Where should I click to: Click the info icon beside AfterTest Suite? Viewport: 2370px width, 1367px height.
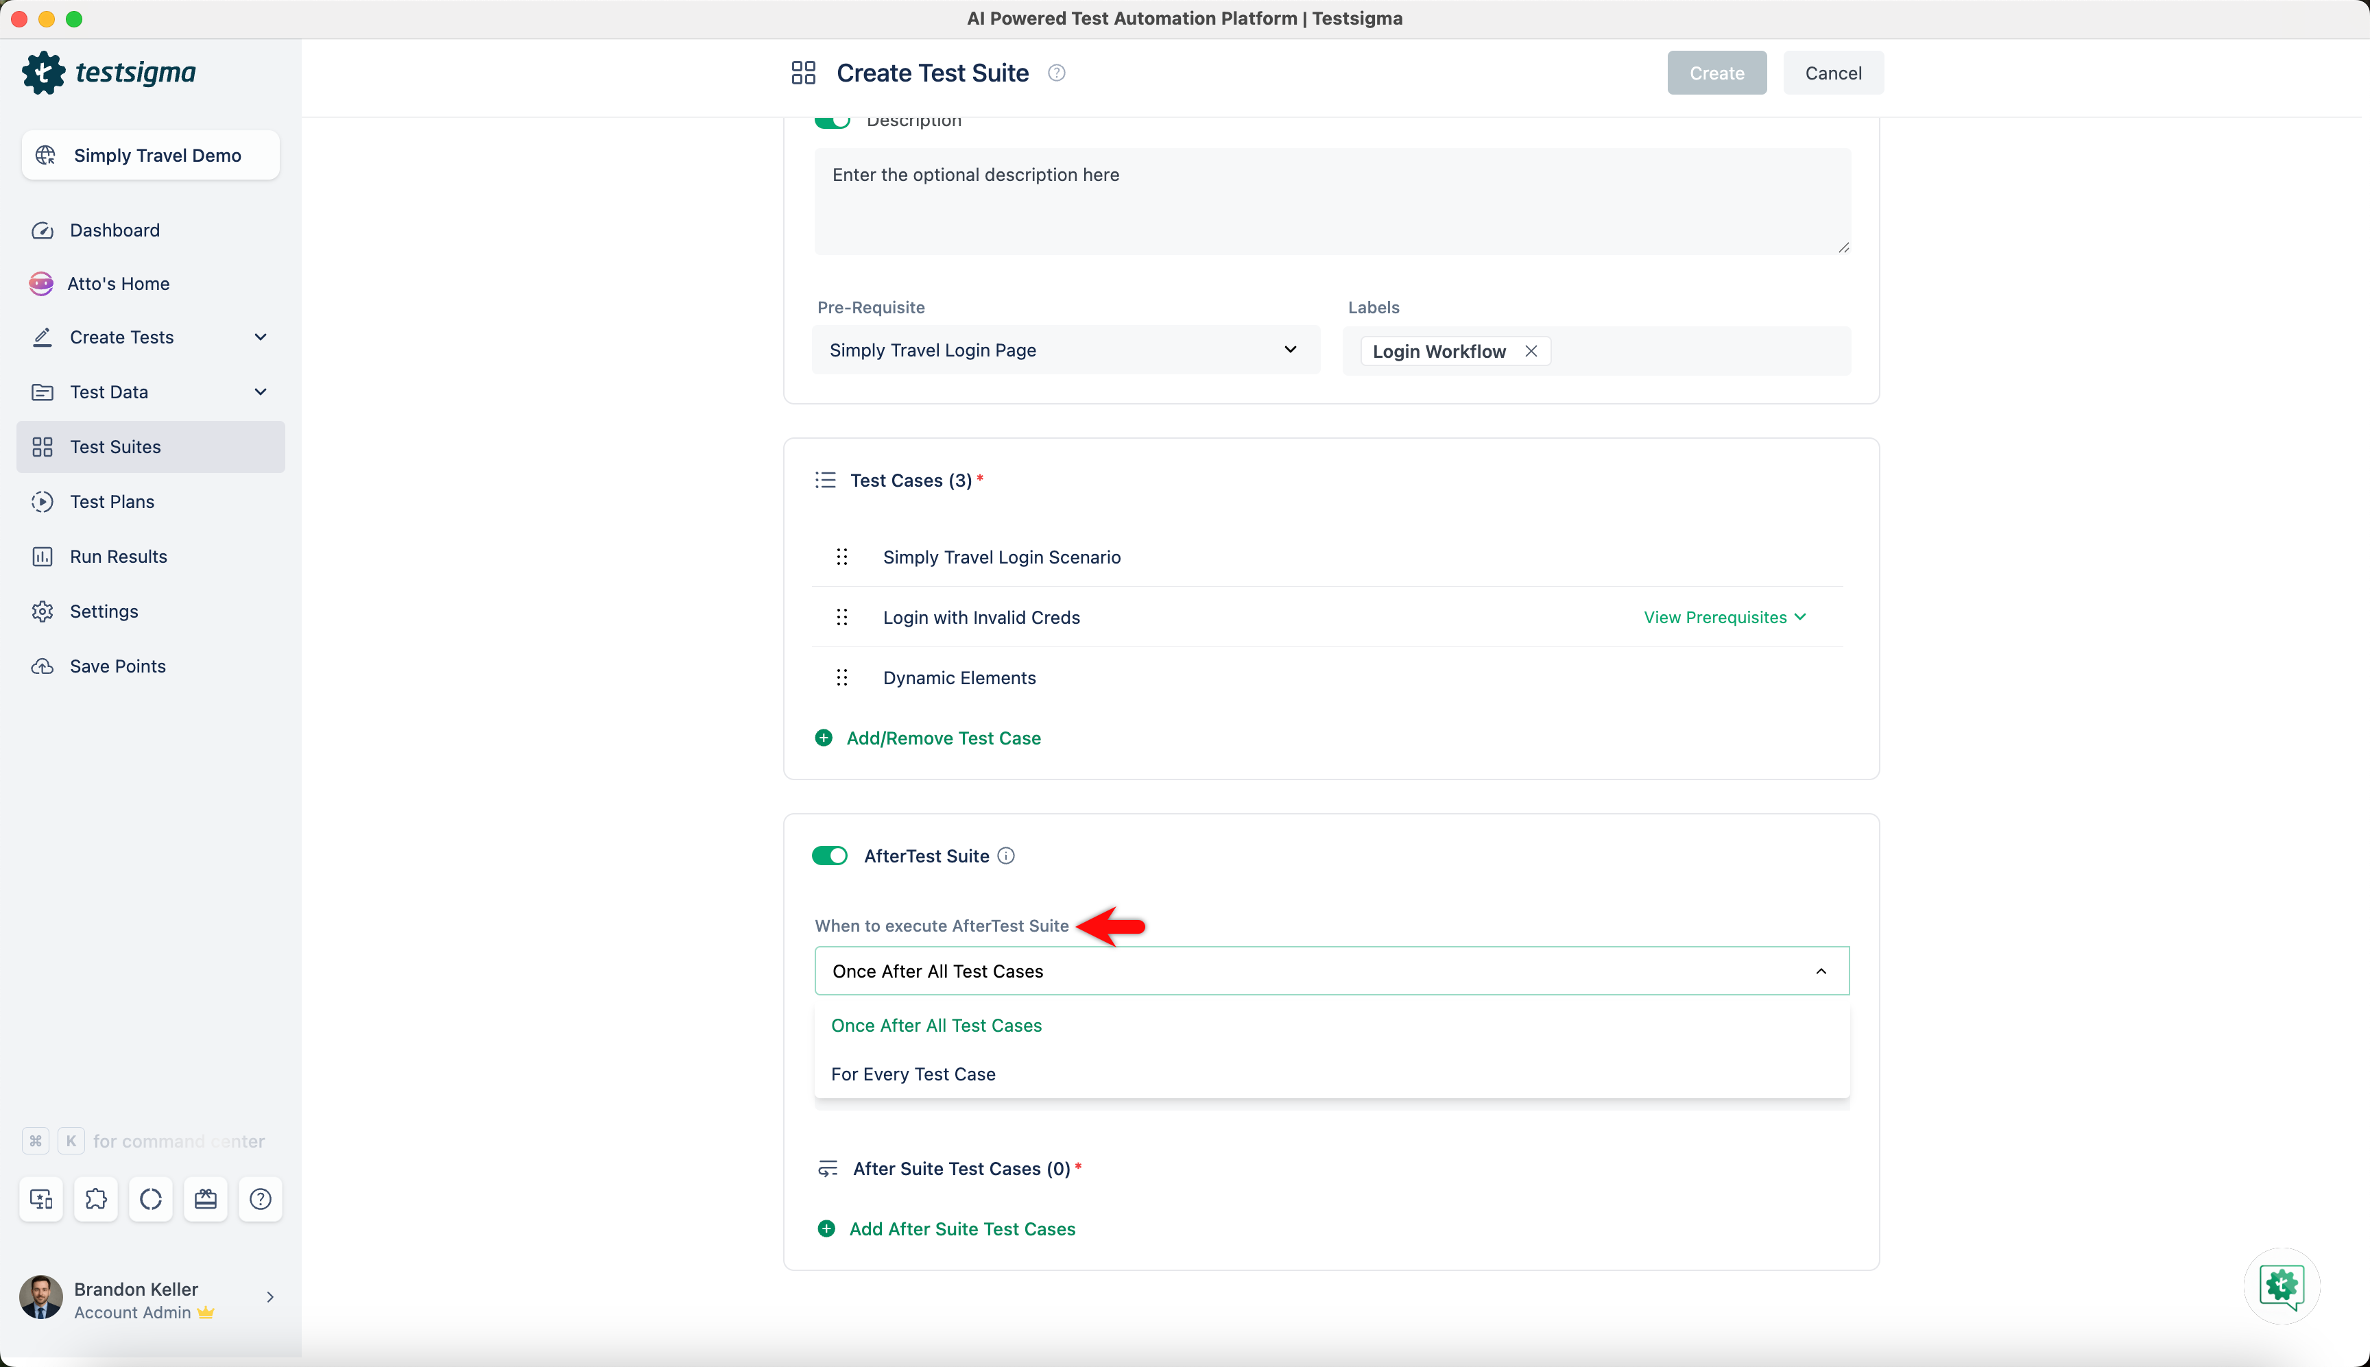(1005, 856)
